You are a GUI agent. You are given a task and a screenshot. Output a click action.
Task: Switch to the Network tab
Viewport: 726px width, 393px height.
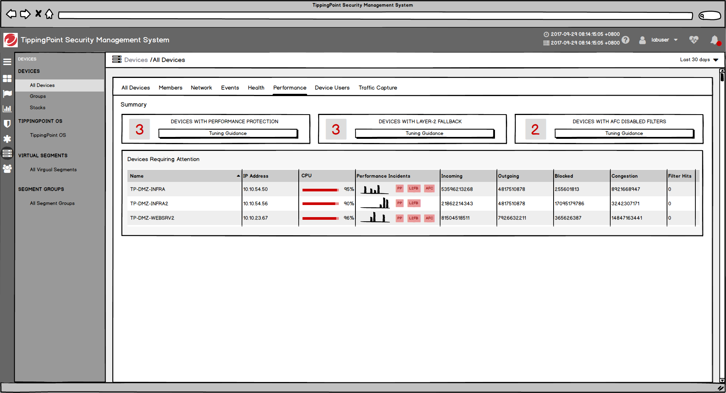point(201,88)
